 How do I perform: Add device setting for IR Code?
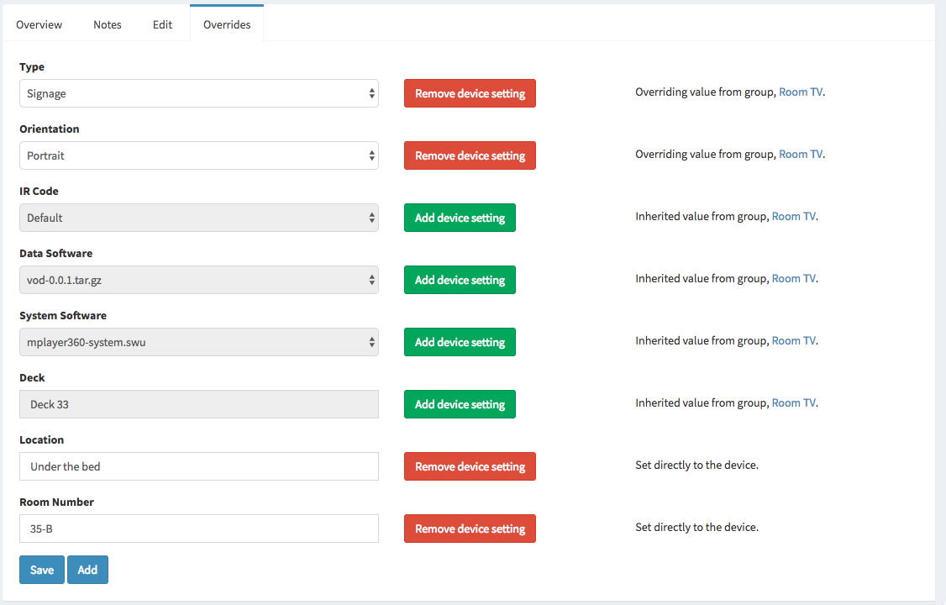tap(460, 218)
